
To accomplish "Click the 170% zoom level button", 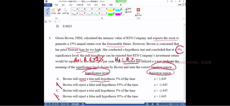I will 182,104.
